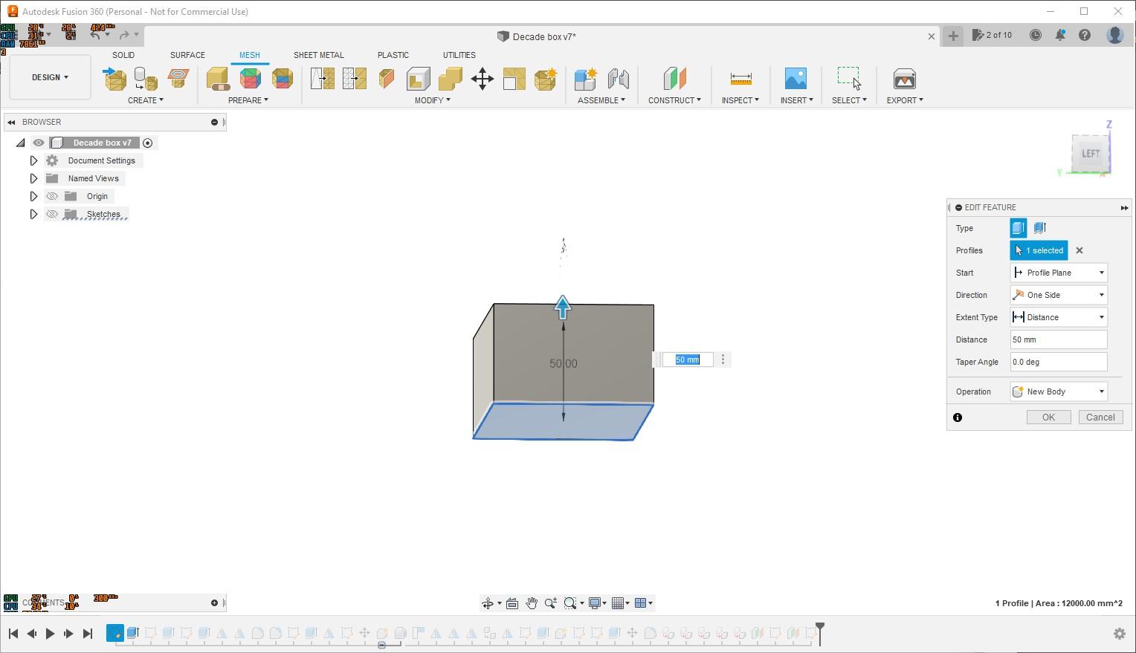Click the LEFT face of the ViewCube
This screenshot has height=653, width=1136.
[1091, 154]
